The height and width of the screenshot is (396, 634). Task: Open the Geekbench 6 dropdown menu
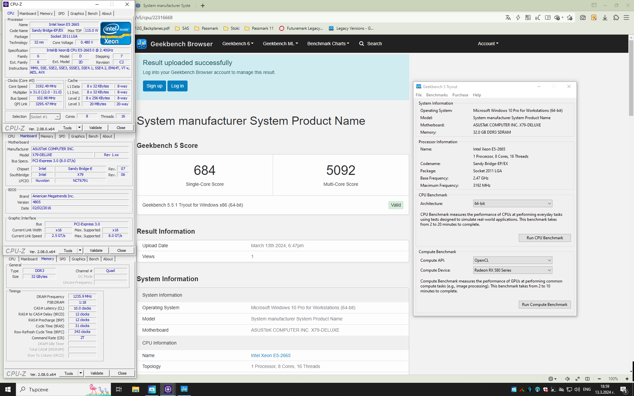coord(238,44)
